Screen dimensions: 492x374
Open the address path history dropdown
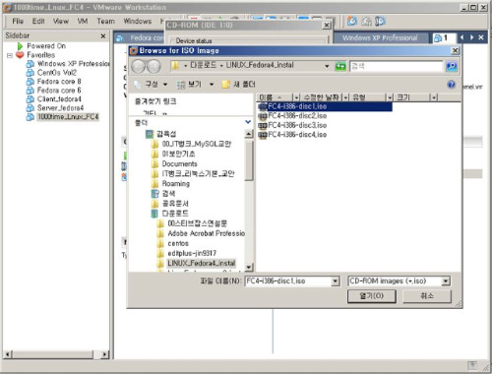[x=327, y=66]
